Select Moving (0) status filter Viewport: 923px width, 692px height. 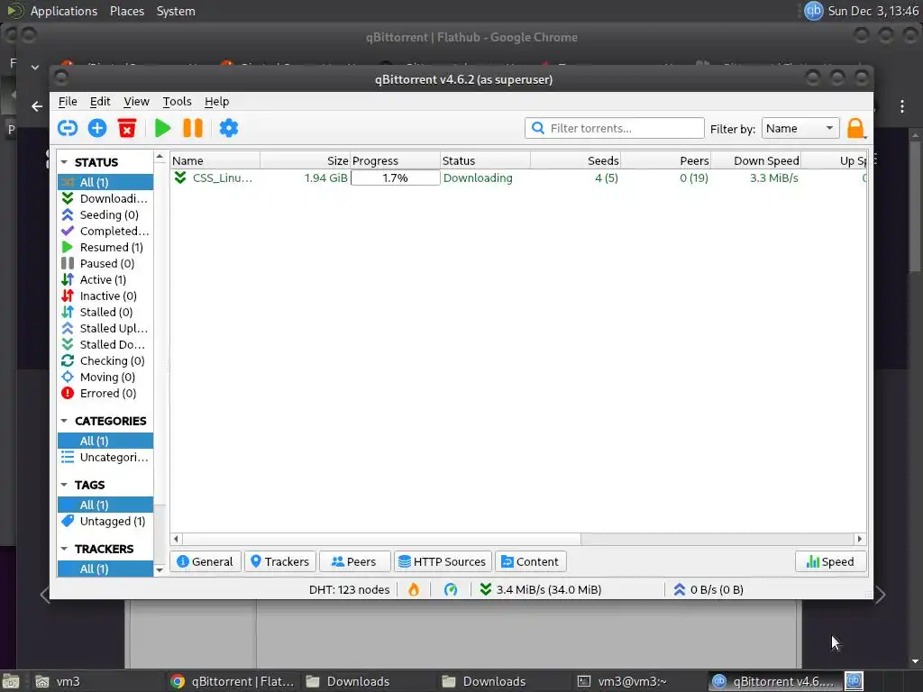coord(105,377)
